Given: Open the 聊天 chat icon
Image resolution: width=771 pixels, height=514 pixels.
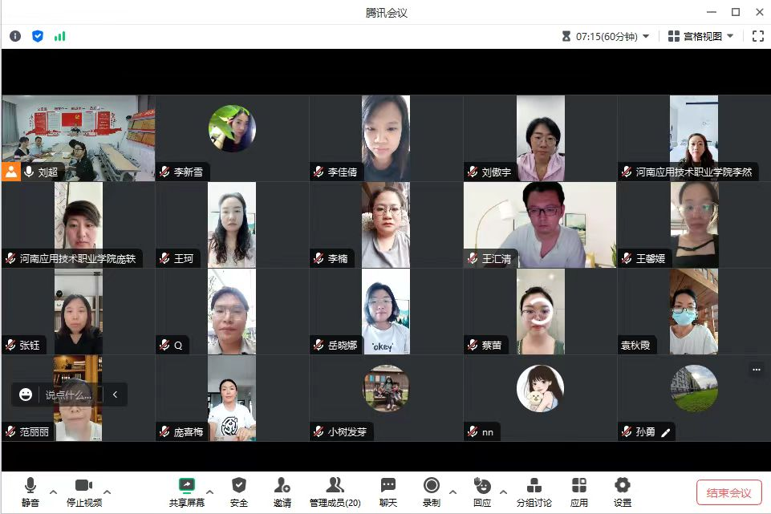Looking at the screenshot, I should point(388,491).
